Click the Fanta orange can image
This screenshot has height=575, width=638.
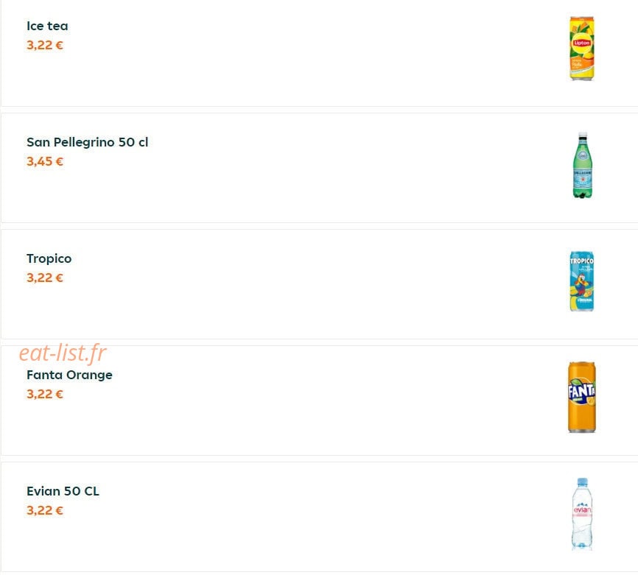point(582,397)
